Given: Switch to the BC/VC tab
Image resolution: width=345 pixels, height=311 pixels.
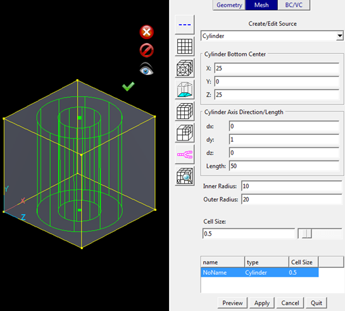Looking at the screenshot, I should (294, 5).
